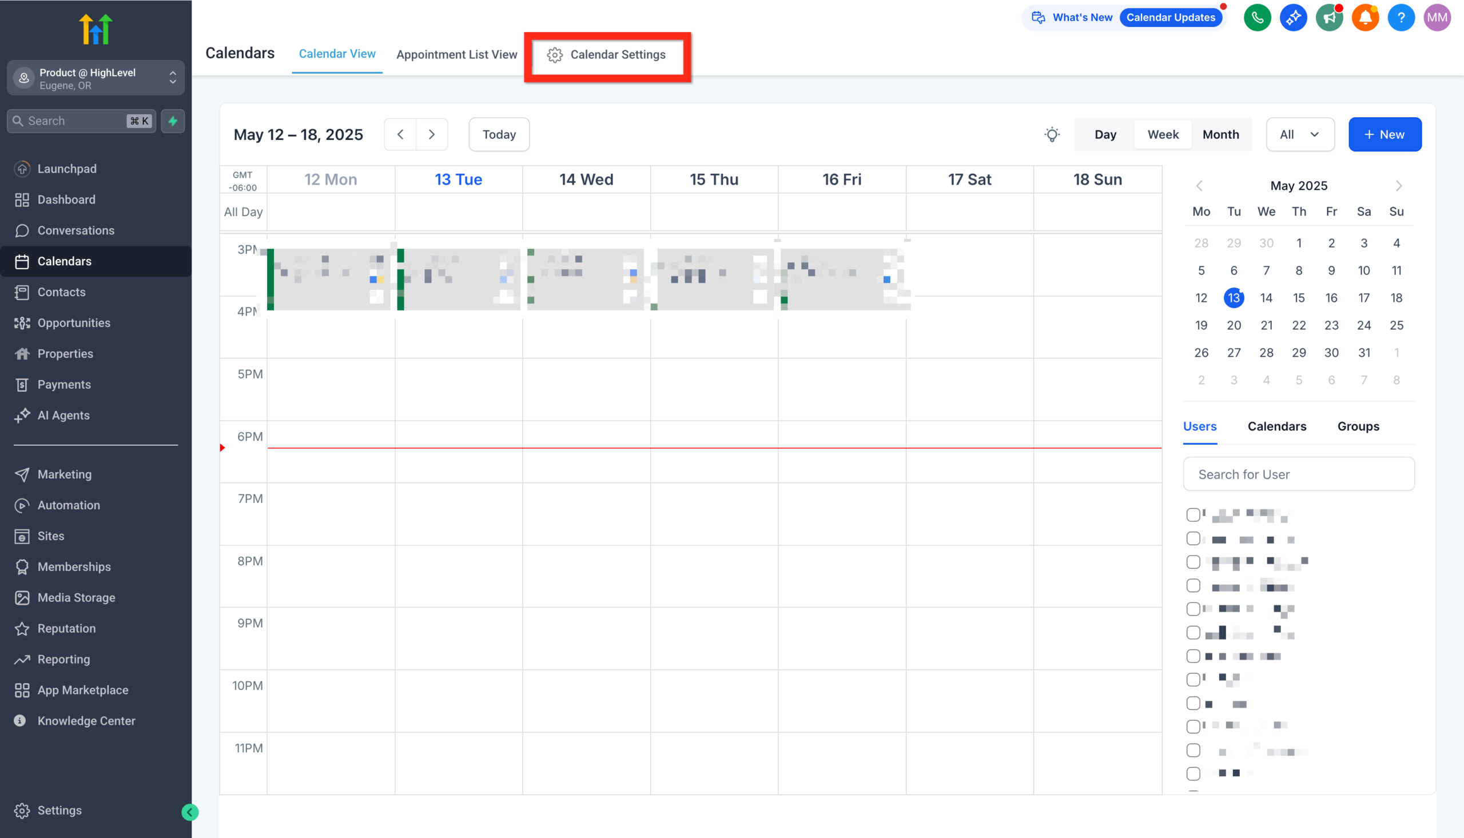
Task: Advance the mini calendar to June
Action: click(x=1399, y=185)
